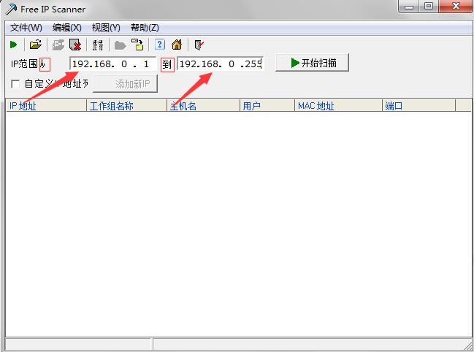Open the 文件(W) menu
This screenshot has height=352, width=474.
coord(26,27)
